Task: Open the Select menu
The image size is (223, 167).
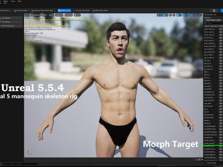Action: (6, 1)
